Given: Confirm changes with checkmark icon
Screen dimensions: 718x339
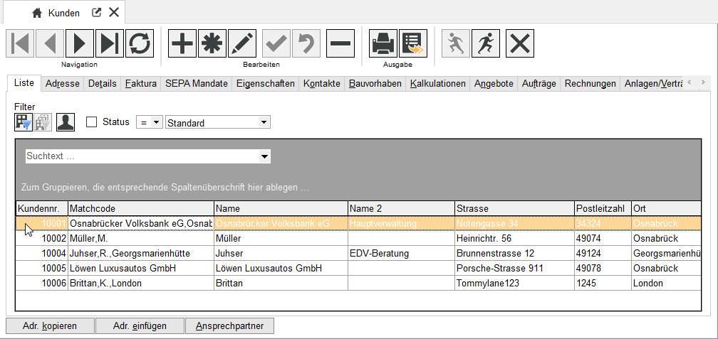Looking at the screenshot, I should [x=276, y=43].
